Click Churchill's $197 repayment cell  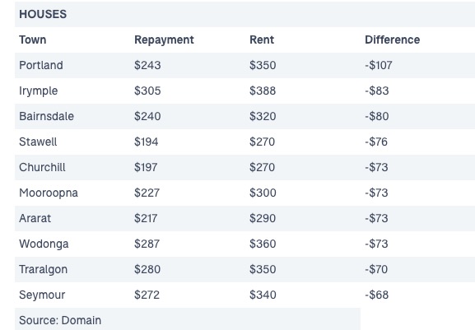coord(146,167)
